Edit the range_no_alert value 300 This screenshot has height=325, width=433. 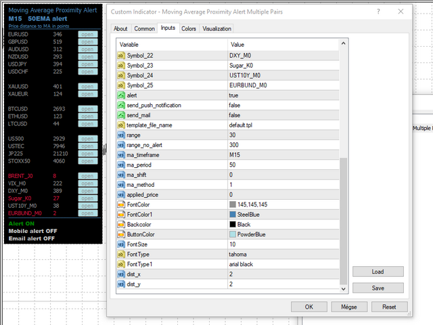[x=283, y=145]
